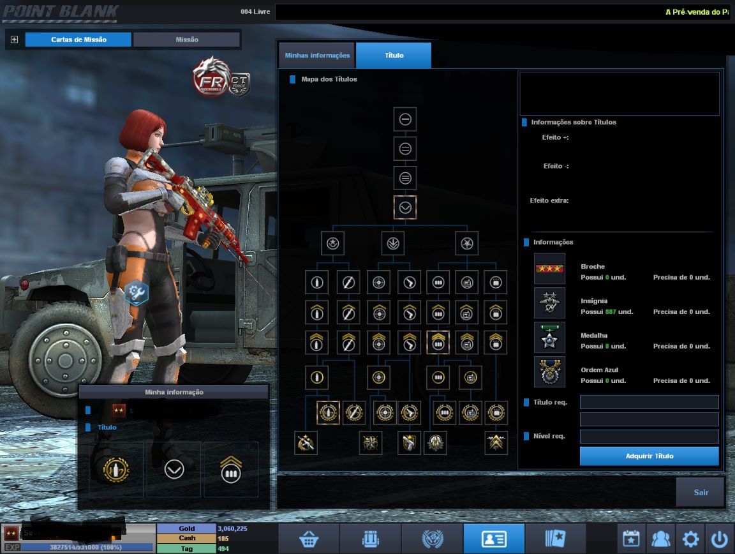This screenshot has height=554, width=735.
Task: Open the calendar events icon
Action: click(631, 539)
